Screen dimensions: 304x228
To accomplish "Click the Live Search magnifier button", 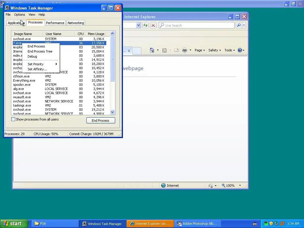I will (239, 25).
